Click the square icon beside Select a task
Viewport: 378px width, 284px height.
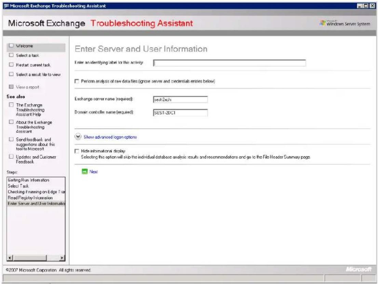[11, 55]
